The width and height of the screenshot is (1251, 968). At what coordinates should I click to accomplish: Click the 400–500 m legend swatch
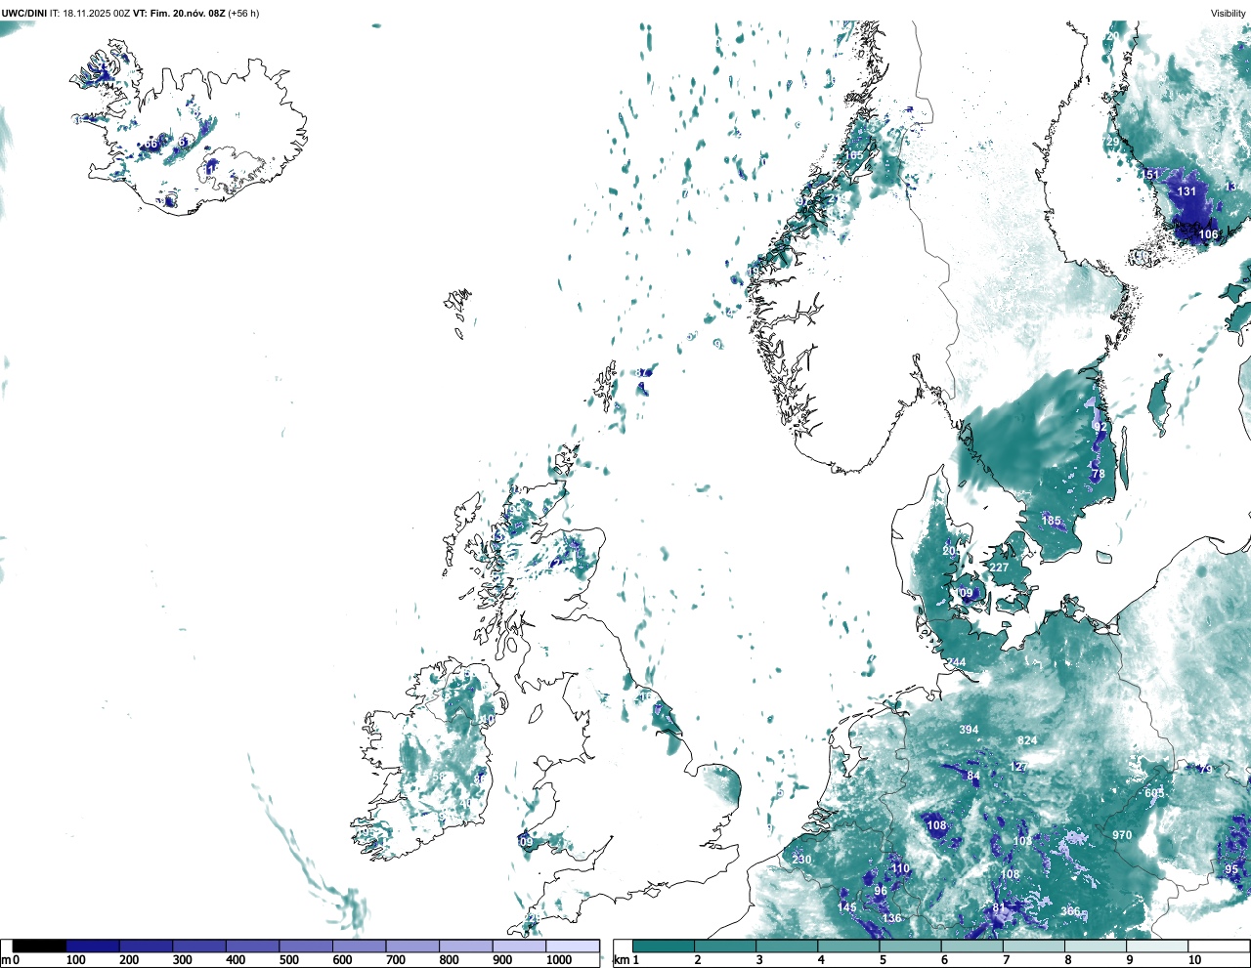[253, 946]
